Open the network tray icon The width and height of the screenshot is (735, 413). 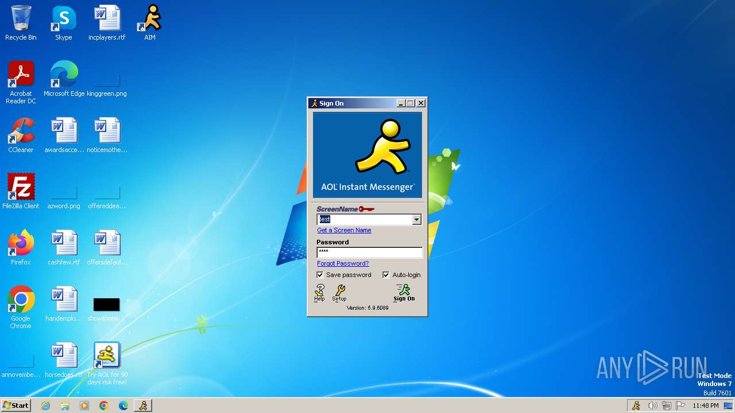pyautogui.click(x=666, y=406)
